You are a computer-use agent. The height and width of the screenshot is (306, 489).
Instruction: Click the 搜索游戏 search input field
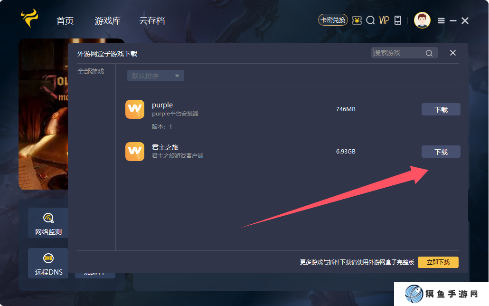[x=399, y=53]
